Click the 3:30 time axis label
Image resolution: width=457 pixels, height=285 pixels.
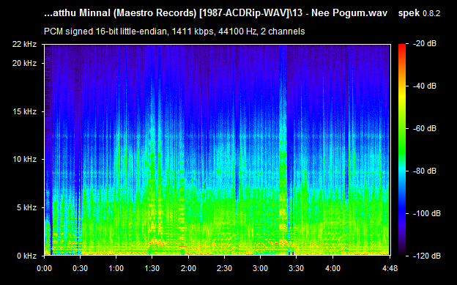[297, 268]
